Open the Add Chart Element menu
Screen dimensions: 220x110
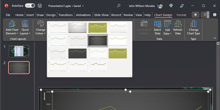pyautogui.click(x=12, y=28)
